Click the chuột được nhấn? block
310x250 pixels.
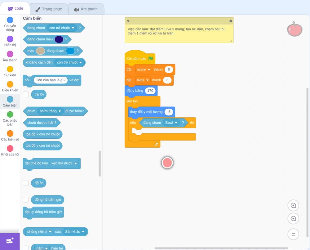click(x=42, y=123)
